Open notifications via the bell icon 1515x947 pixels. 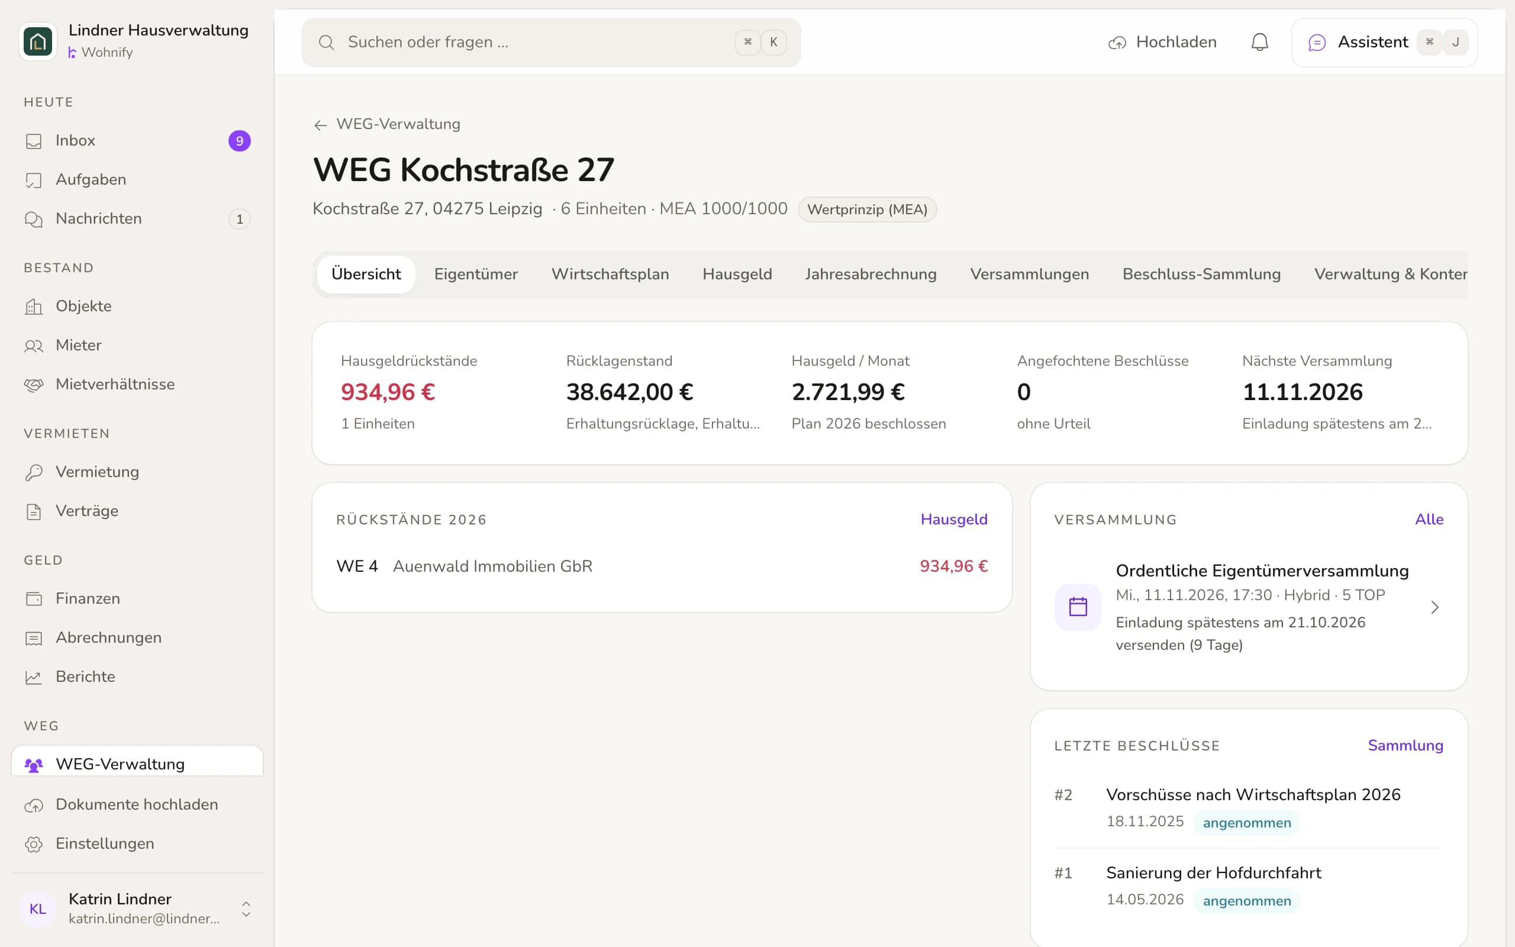click(x=1259, y=43)
